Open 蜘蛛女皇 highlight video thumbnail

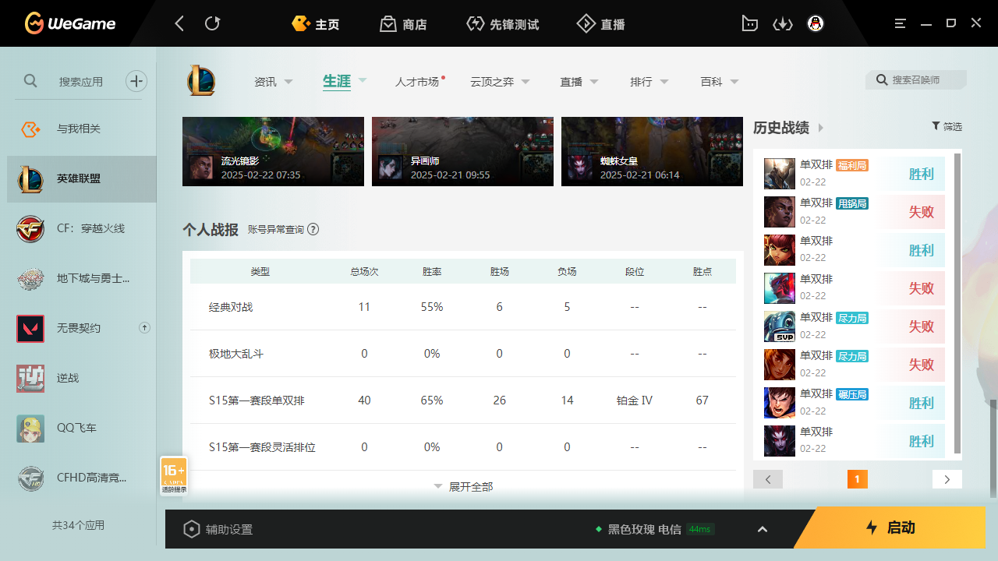tap(652, 151)
